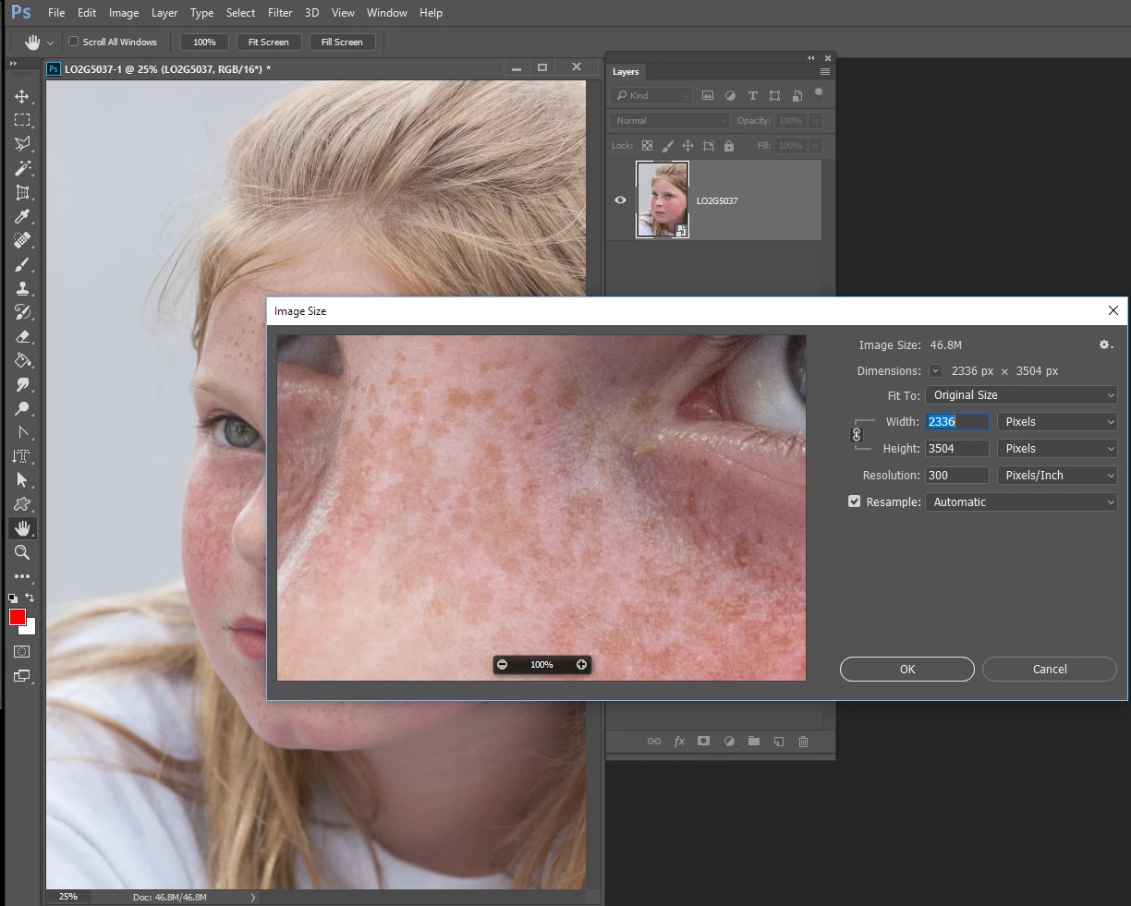
Task: Click the red foreground color swatch
Action: coord(18,618)
